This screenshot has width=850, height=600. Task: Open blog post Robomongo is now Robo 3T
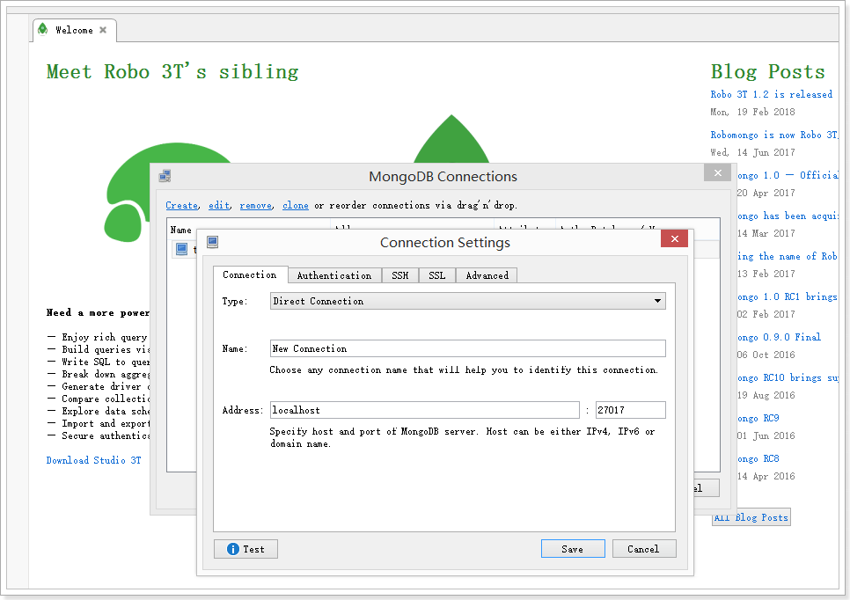tap(774, 135)
